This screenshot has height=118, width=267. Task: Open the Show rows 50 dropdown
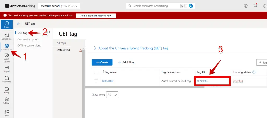(112, 95)
